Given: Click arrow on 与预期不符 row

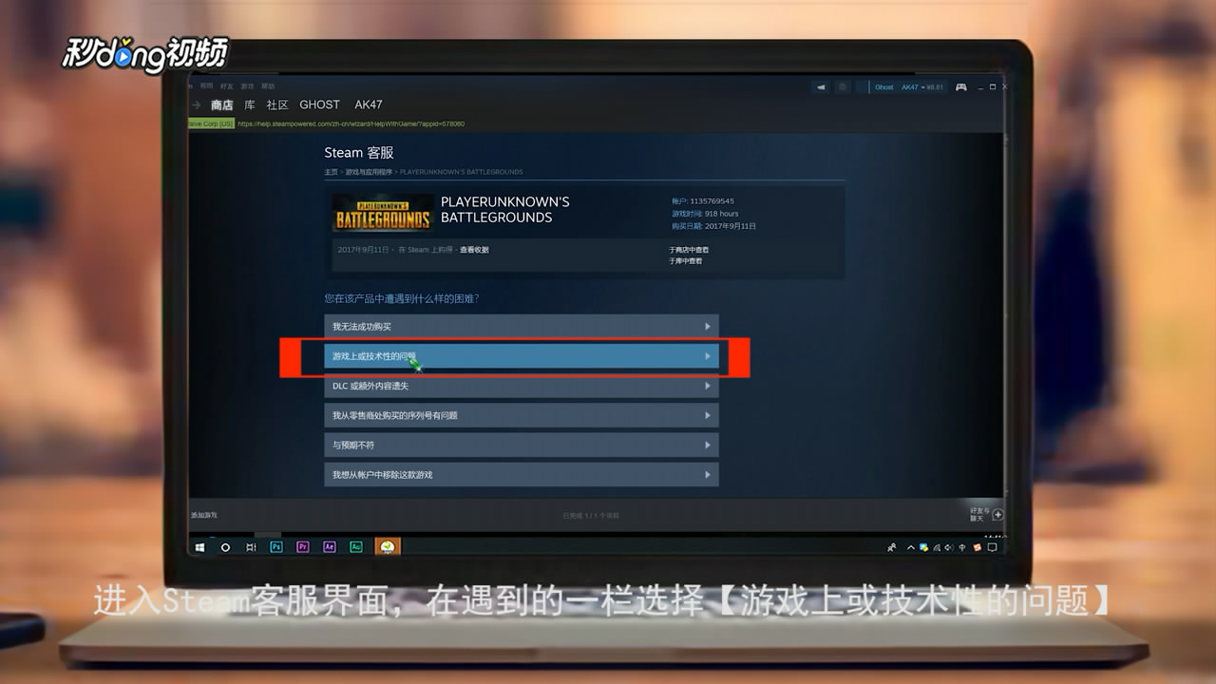Looking at the screenshot, I should (708, 445).
